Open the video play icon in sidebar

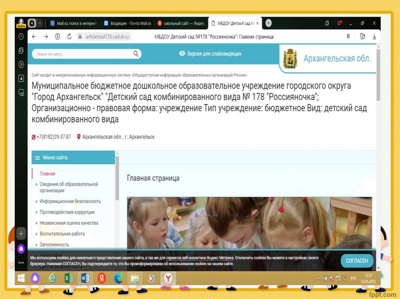[21, 64]
